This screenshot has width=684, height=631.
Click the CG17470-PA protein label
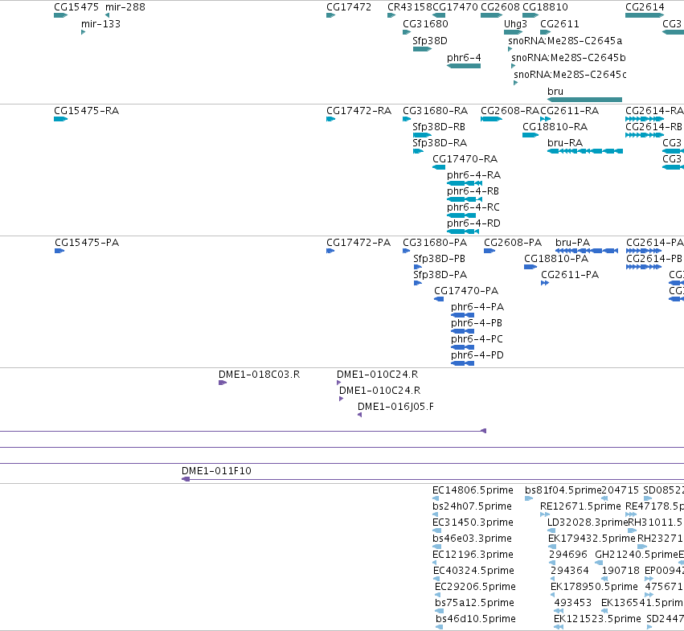[x=466, y=291]
